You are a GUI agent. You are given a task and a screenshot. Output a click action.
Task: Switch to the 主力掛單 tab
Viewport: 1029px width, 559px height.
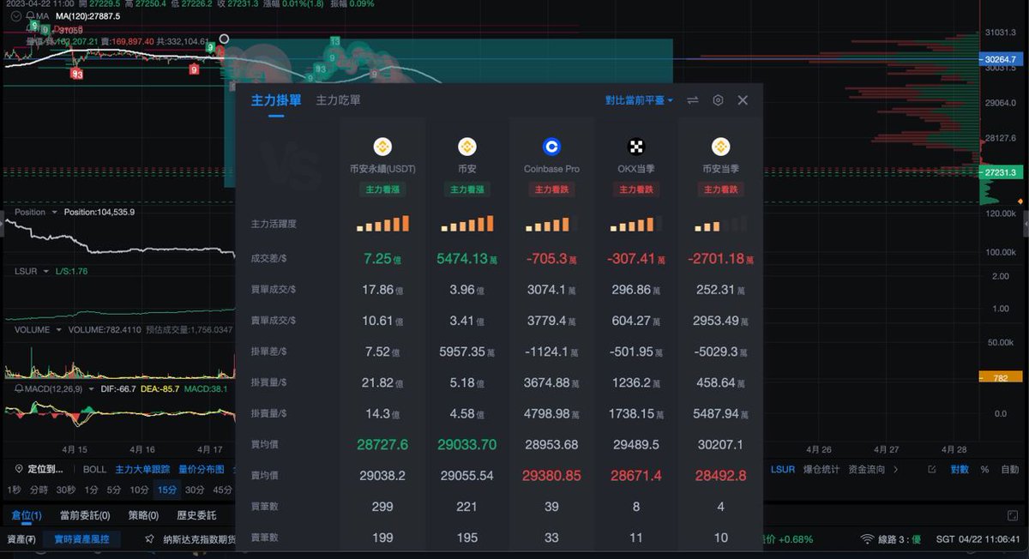point(276,100)
